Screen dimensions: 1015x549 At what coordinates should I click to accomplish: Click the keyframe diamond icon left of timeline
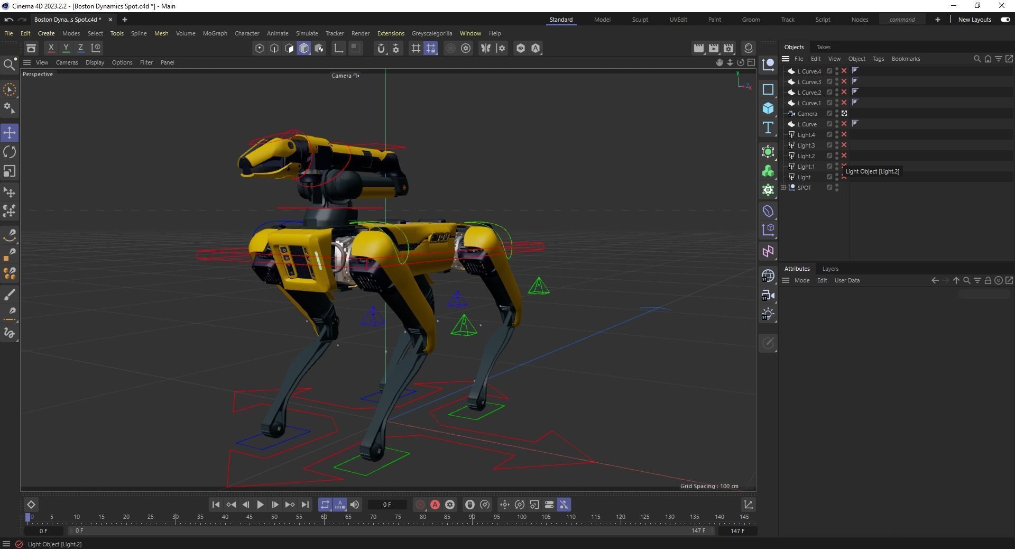pos(31,505)
